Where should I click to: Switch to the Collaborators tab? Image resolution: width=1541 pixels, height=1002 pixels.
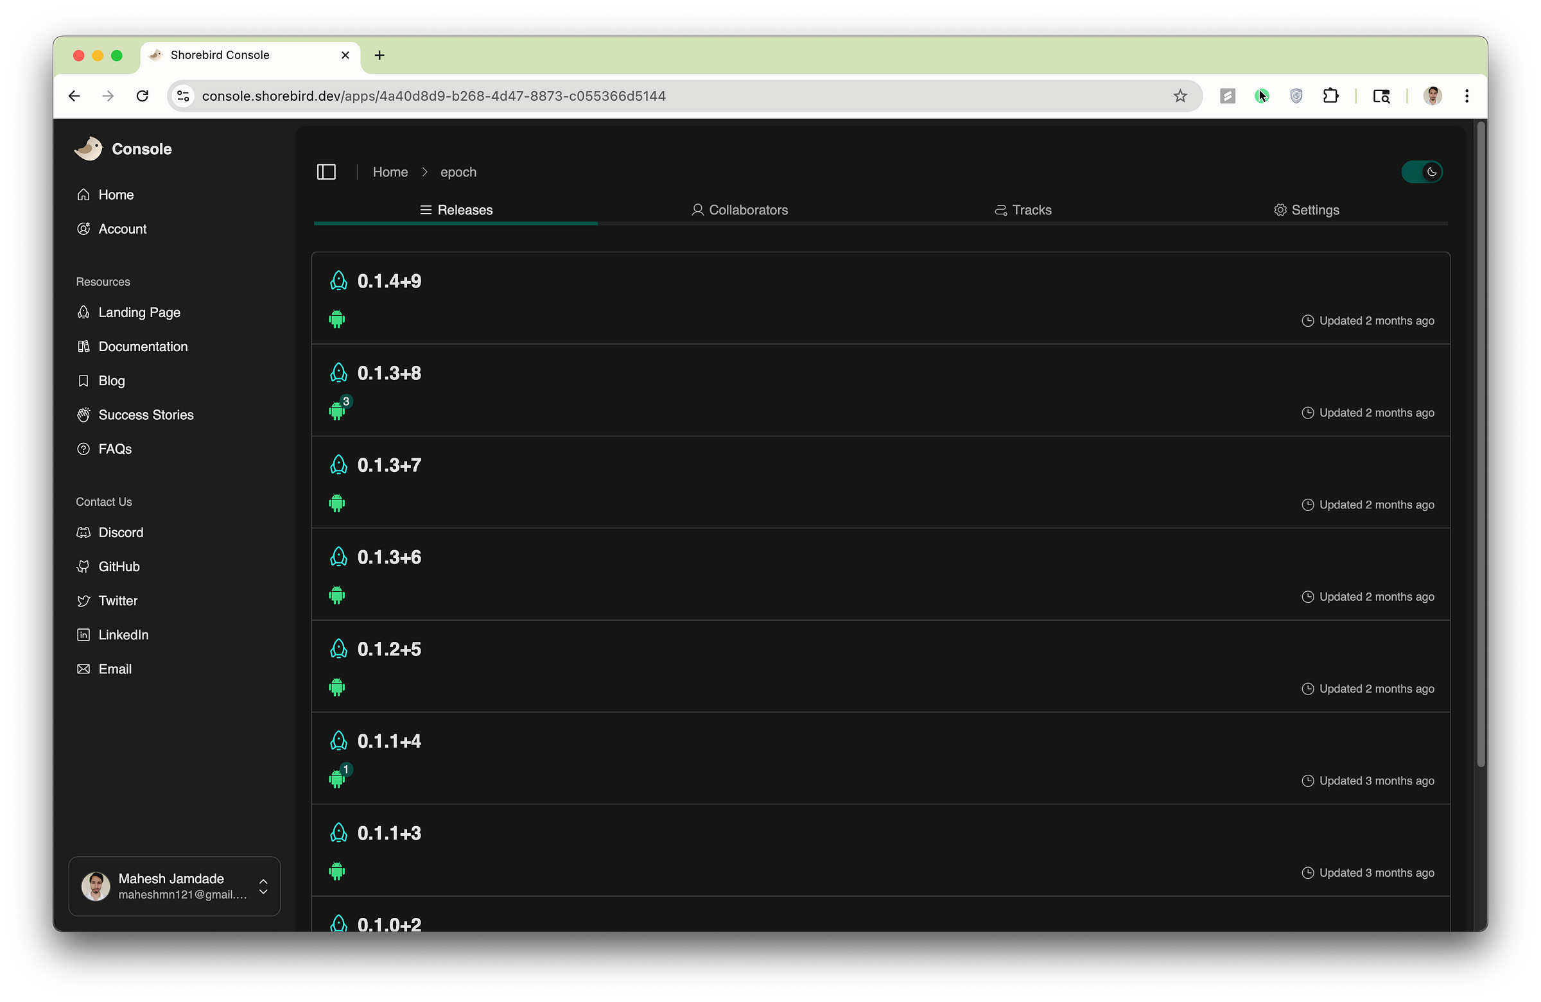[740, 210]
